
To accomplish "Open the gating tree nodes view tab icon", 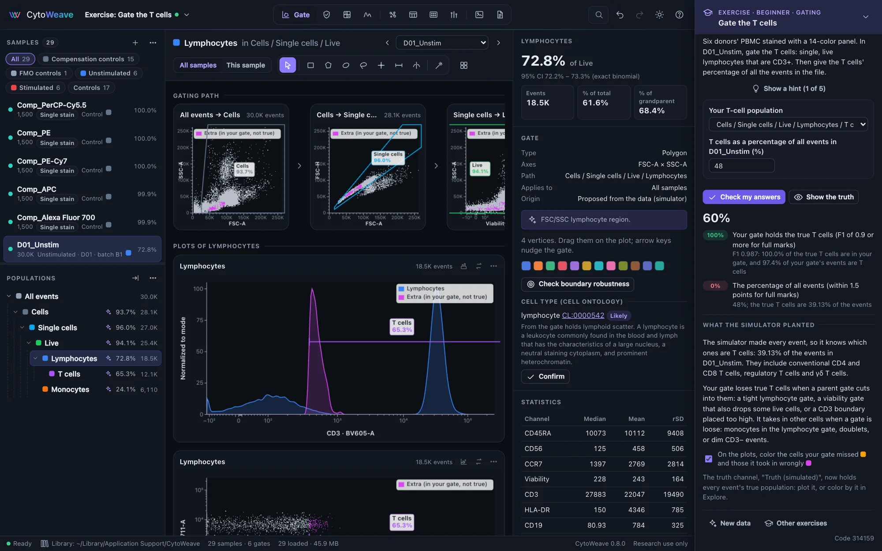I will tap(392, 15).
